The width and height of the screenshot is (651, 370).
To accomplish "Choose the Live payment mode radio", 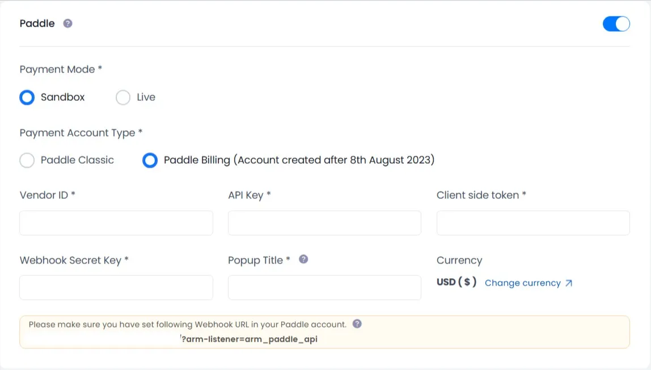I will (123, 97).
